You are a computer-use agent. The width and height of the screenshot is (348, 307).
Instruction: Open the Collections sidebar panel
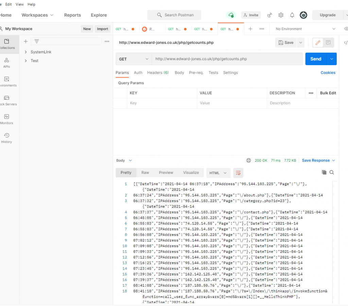(x=7, y=44)
